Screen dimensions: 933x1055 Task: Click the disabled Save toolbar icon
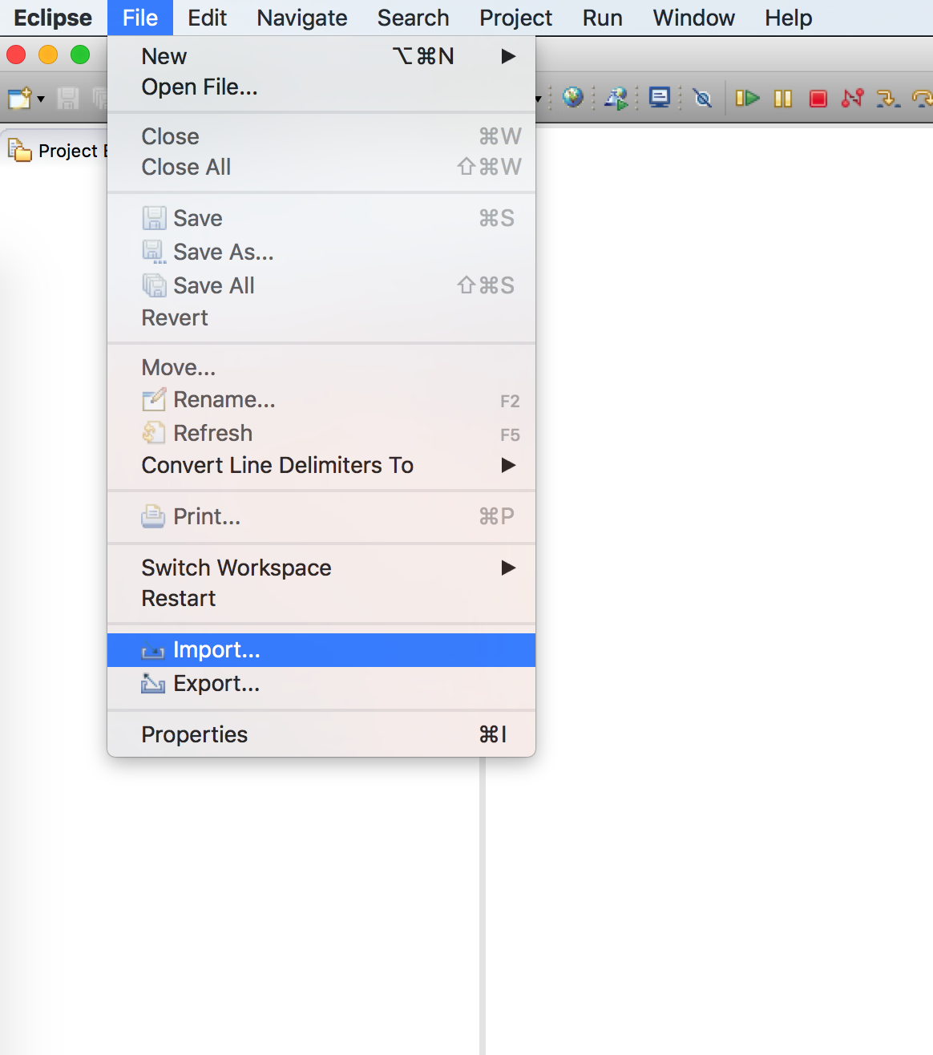(x=68, y=99)
